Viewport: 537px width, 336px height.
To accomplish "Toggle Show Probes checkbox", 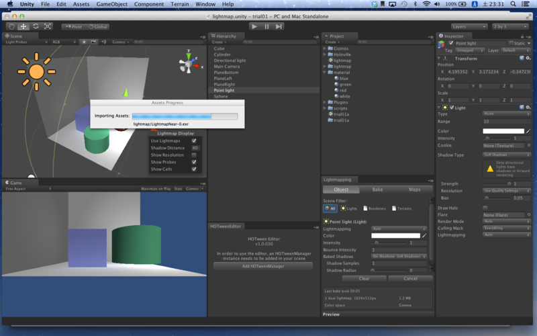I will [x=194, y=162].
